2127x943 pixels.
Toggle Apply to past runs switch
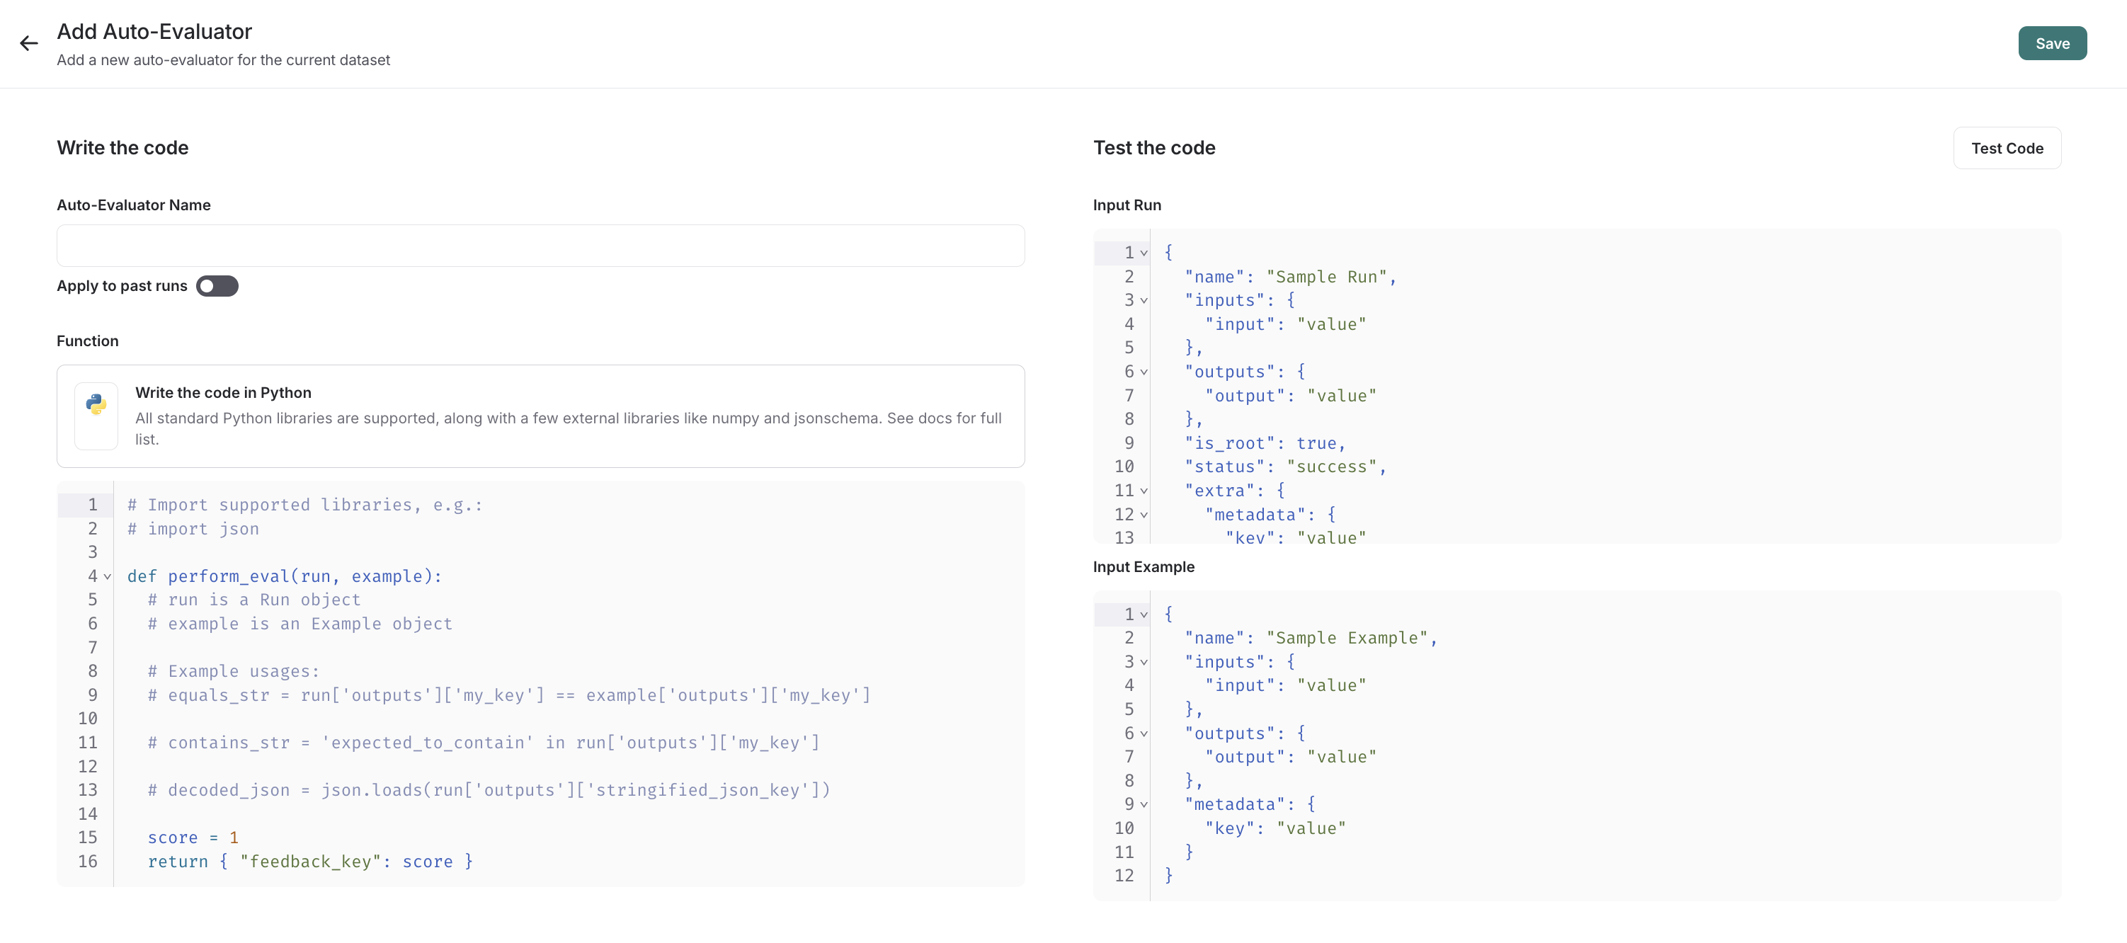(217, 286)
